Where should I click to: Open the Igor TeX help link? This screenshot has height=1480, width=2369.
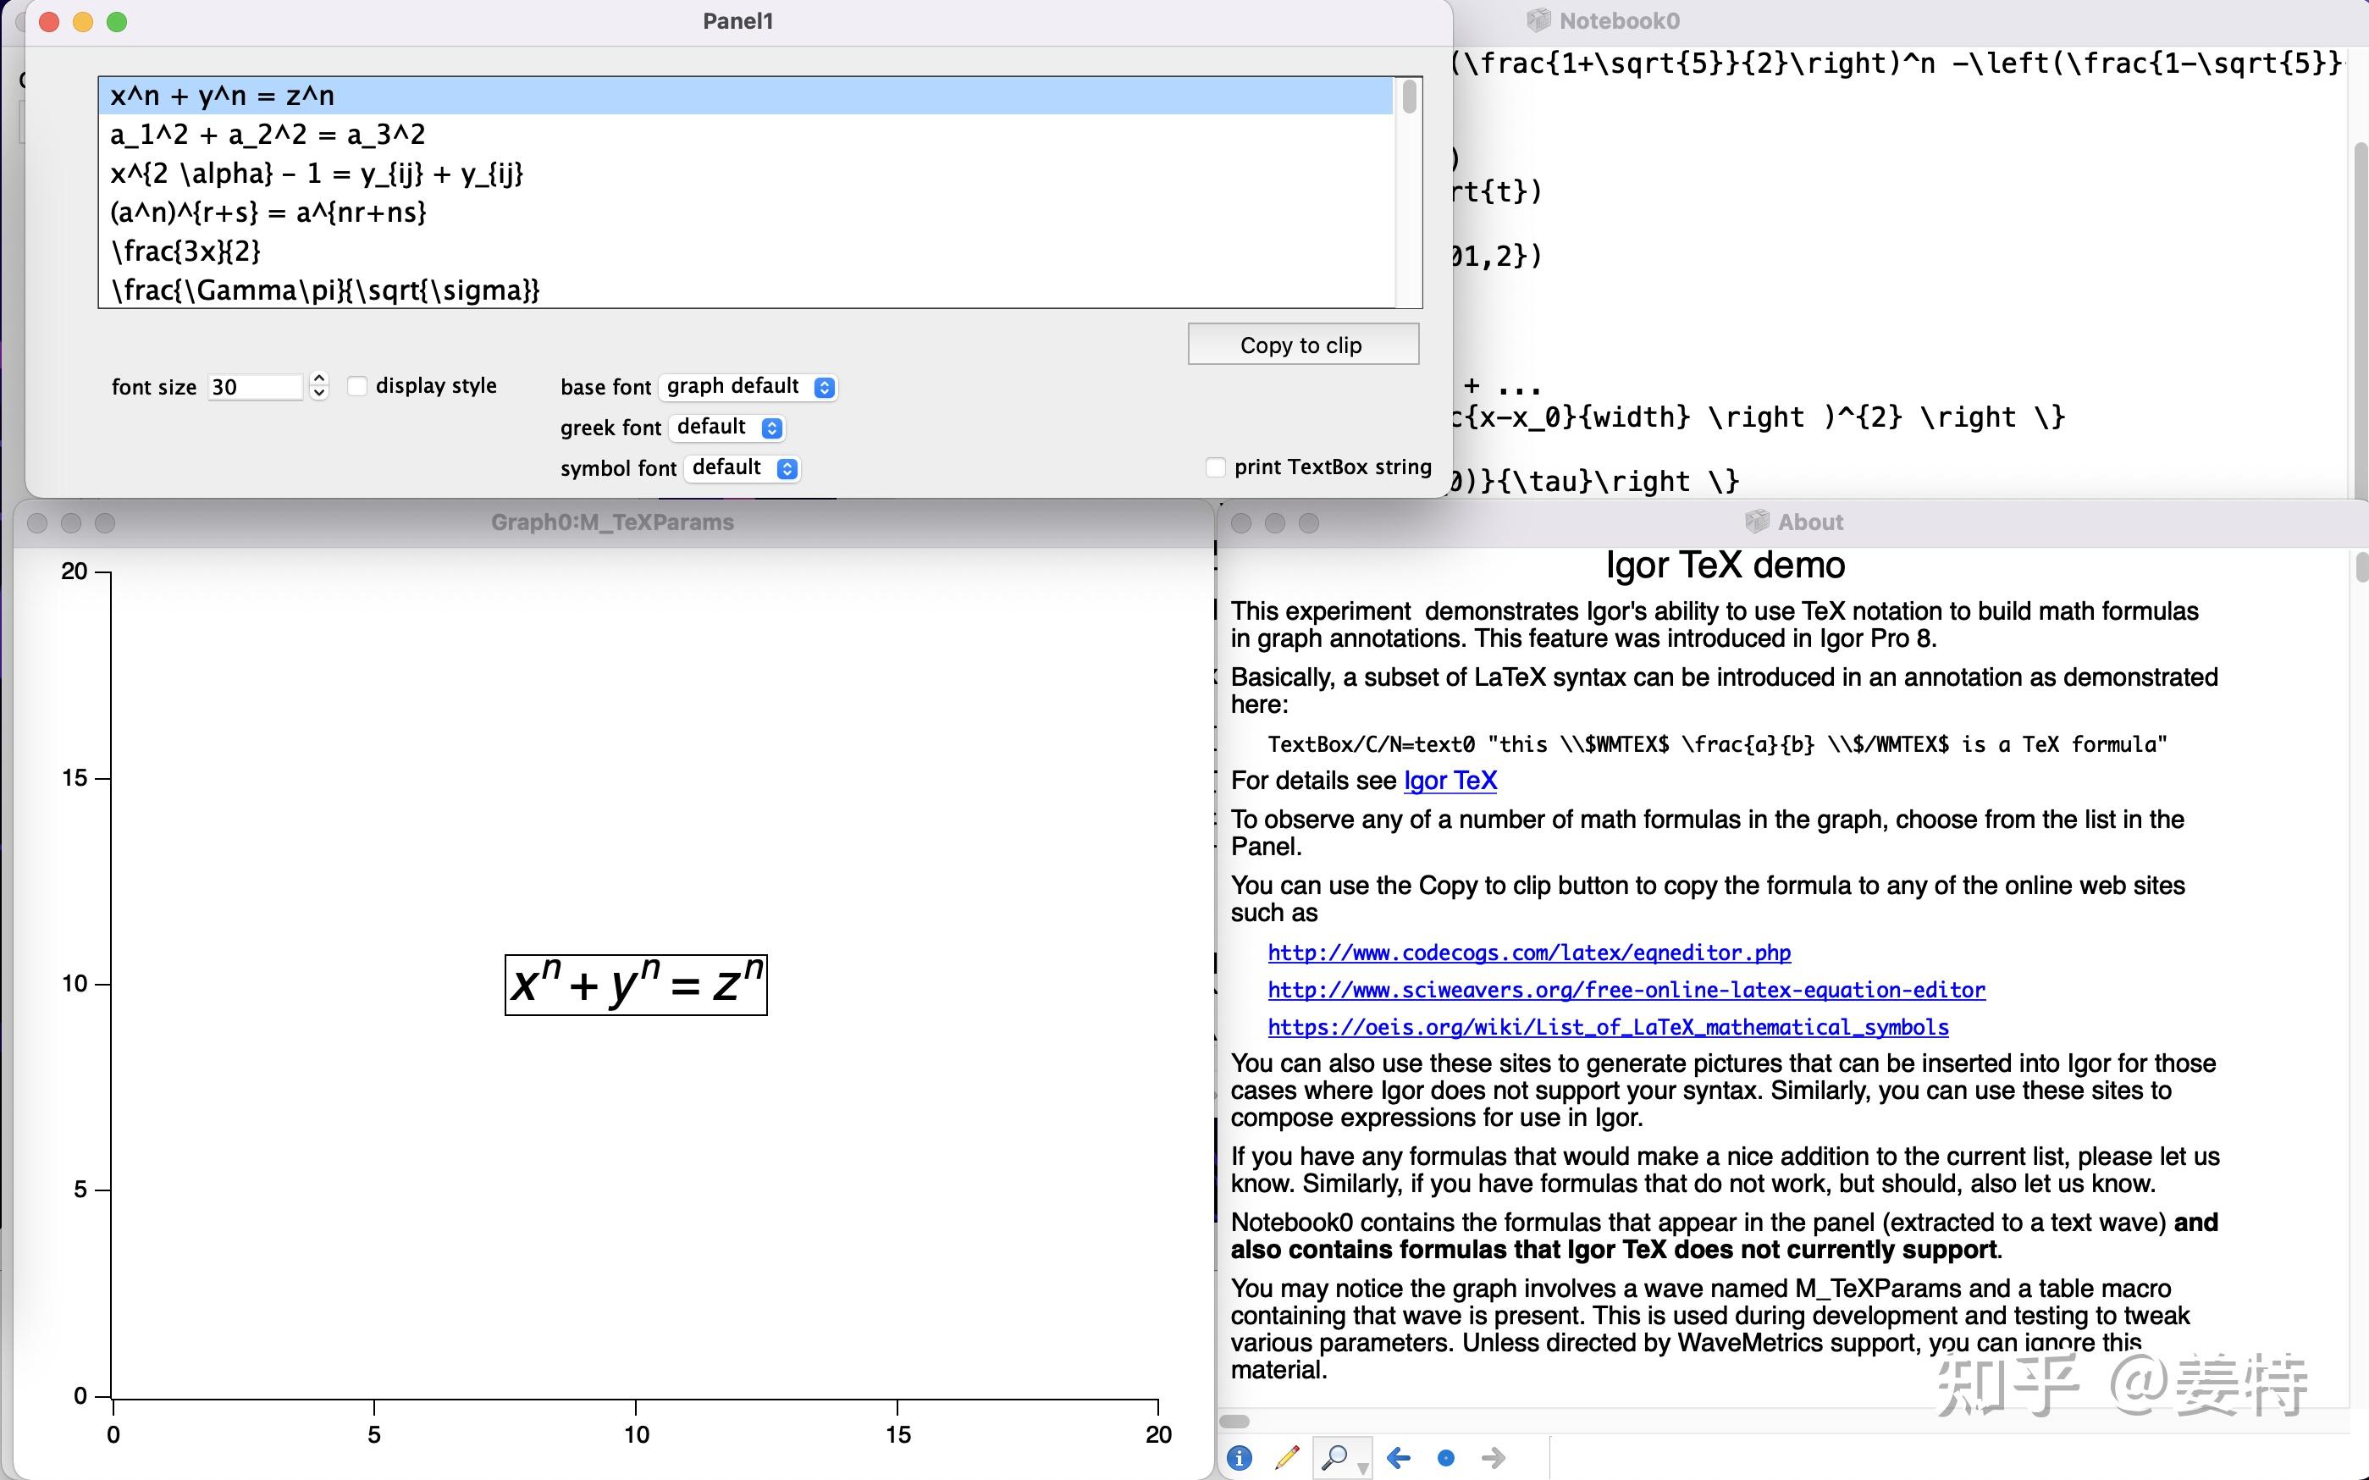tap(1450, 780)
